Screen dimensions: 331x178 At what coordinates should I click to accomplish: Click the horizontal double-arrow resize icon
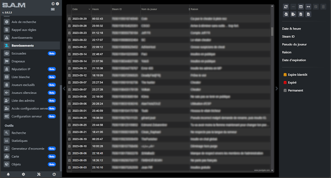click(x=308, y=7)
